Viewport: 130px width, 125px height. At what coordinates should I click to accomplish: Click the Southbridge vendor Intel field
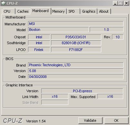click(39, 43)
